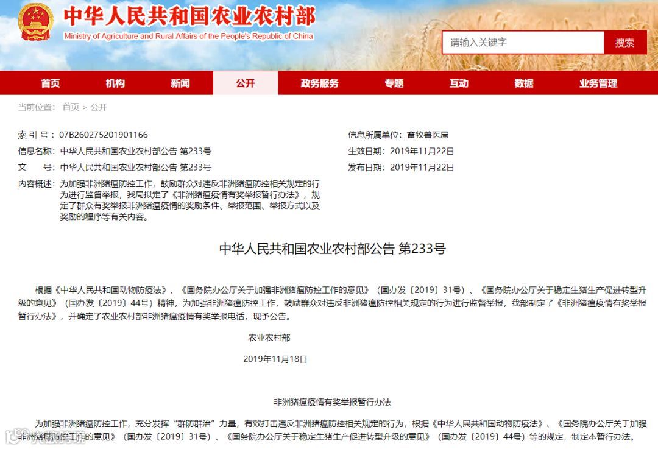Click the date line 2019年11月18日

pyautogui.click(x=275, y=359)
